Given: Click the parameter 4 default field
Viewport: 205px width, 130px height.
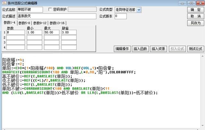Looking at the screenshot, I should [69, 47].
